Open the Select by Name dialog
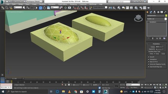This screenshot has height=94, width=168. (28, 8)
